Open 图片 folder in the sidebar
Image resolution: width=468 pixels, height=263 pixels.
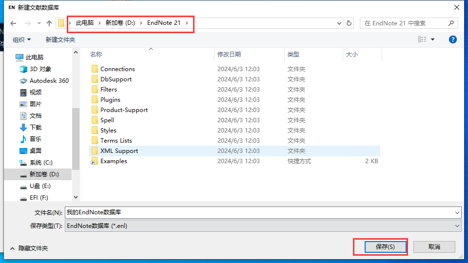click(x=30, y=104)
